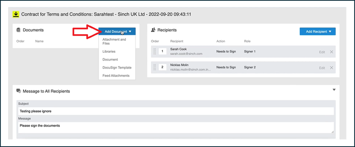Click the Message text area
Viewport: 355px width, 147px height.
[x=176, y=128]
